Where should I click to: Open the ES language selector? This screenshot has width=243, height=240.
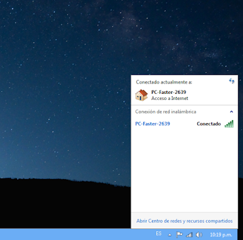[159, 233]
